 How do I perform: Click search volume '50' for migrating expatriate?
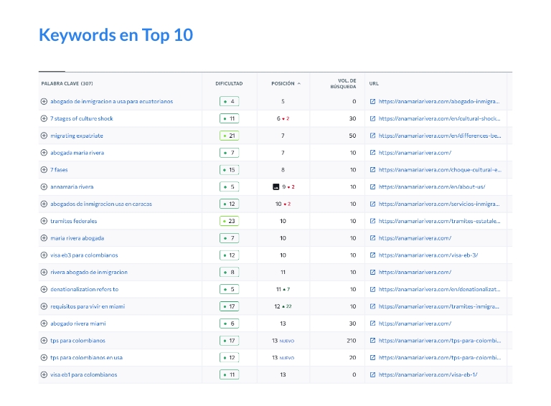(x=352, y=136)
